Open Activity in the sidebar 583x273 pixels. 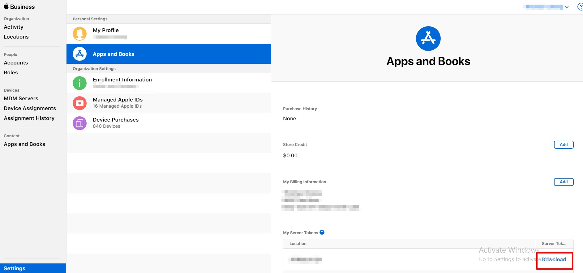tap(14, 27)
